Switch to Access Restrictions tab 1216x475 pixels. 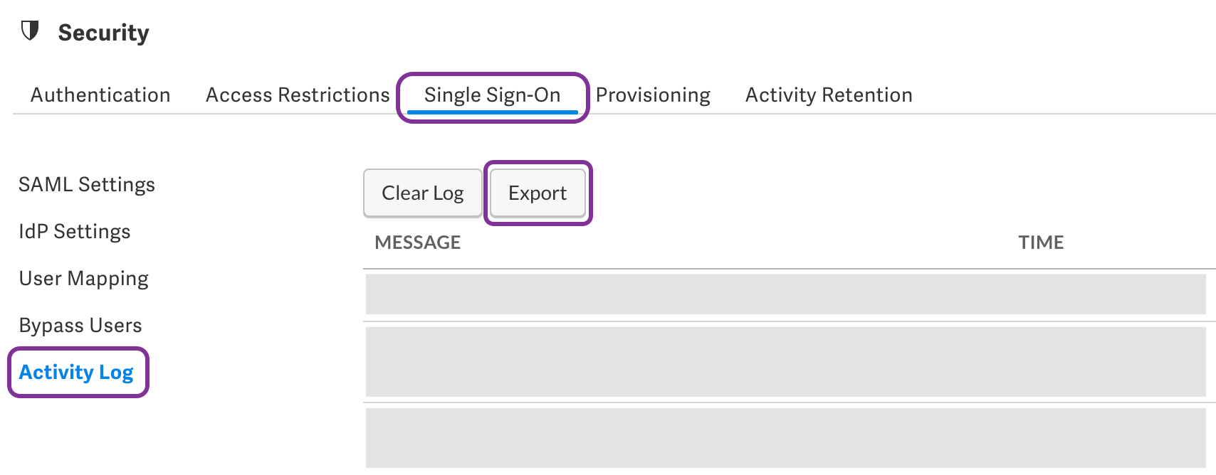(298, 95)
